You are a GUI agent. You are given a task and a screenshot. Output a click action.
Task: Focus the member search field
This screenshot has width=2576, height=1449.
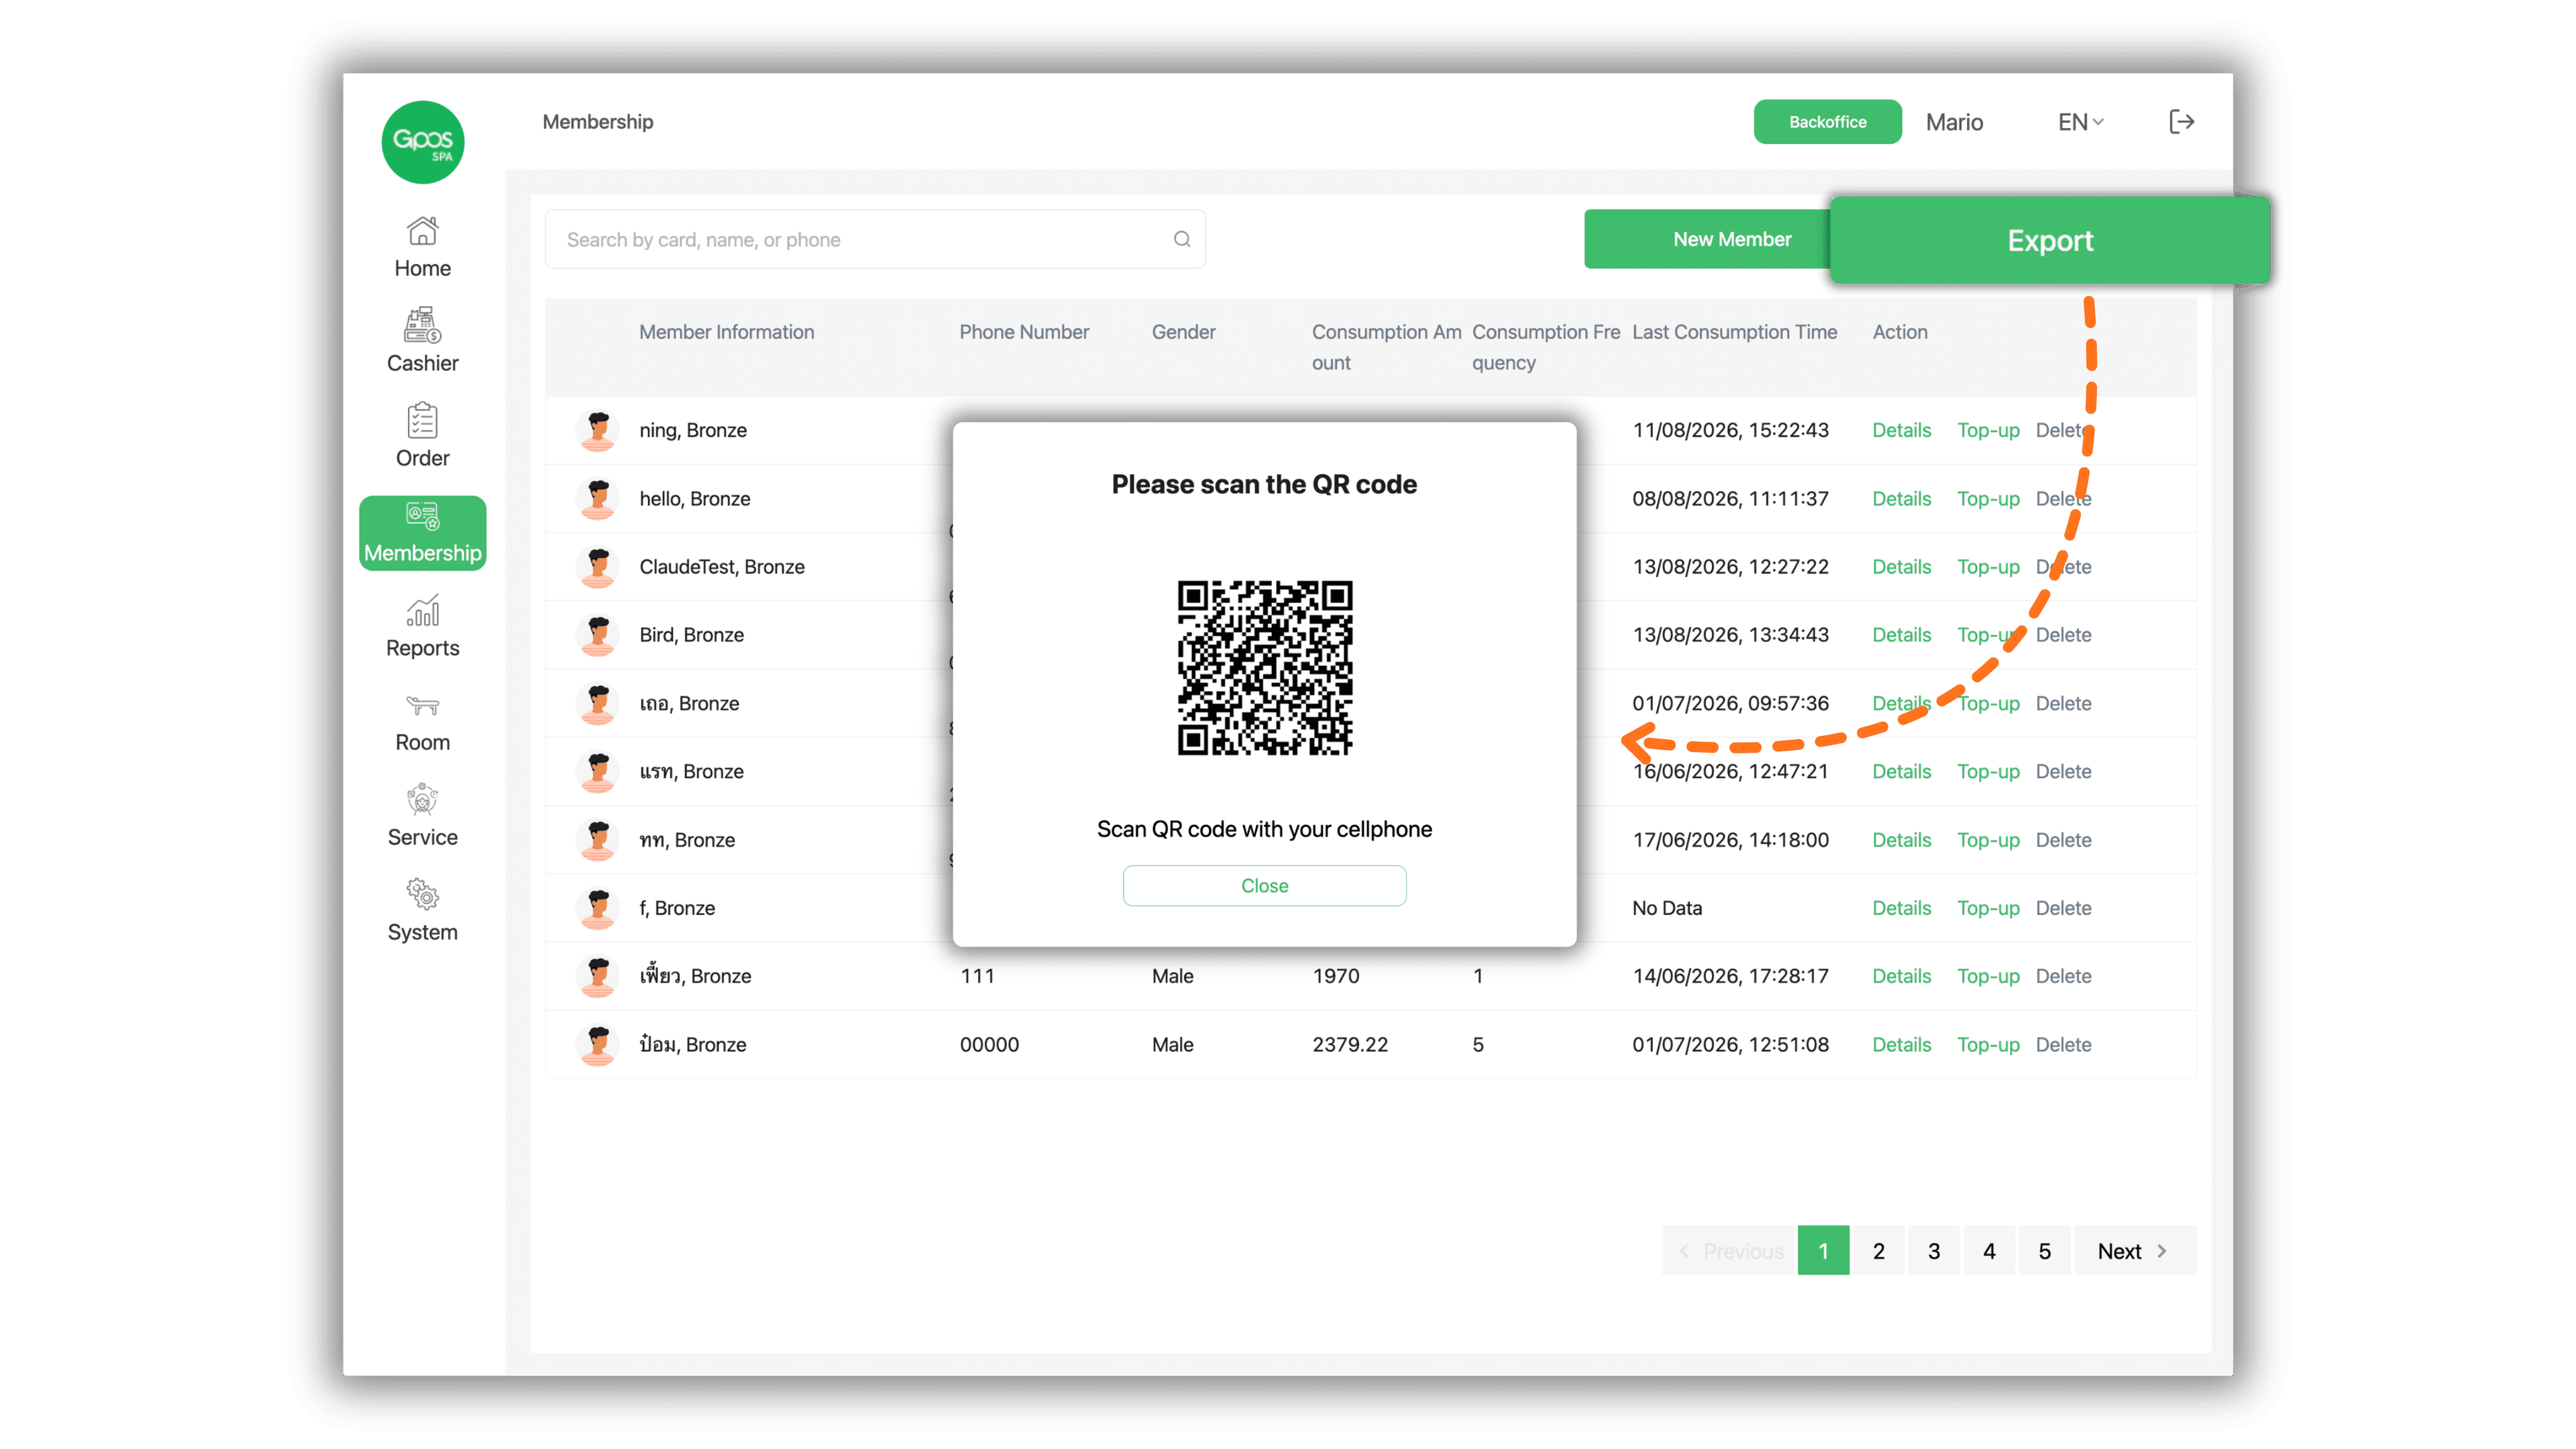click(875, 239)
